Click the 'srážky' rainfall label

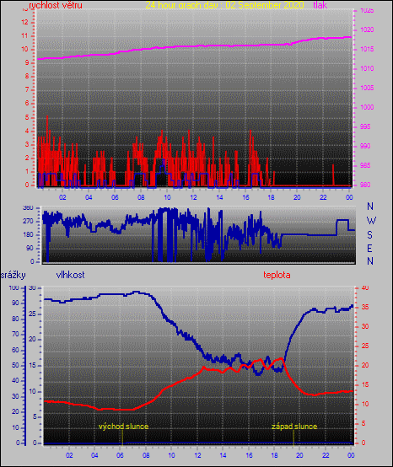tap(13, 275)
